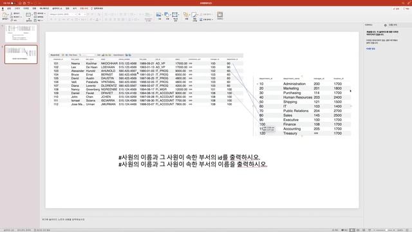The height and width of the screenshot is (232, 412).
Task: Switch to Slide Sorter view in status bar
Action: tap(358, 230)
